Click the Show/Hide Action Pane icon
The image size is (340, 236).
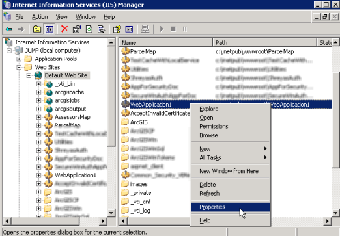(129, 29)
